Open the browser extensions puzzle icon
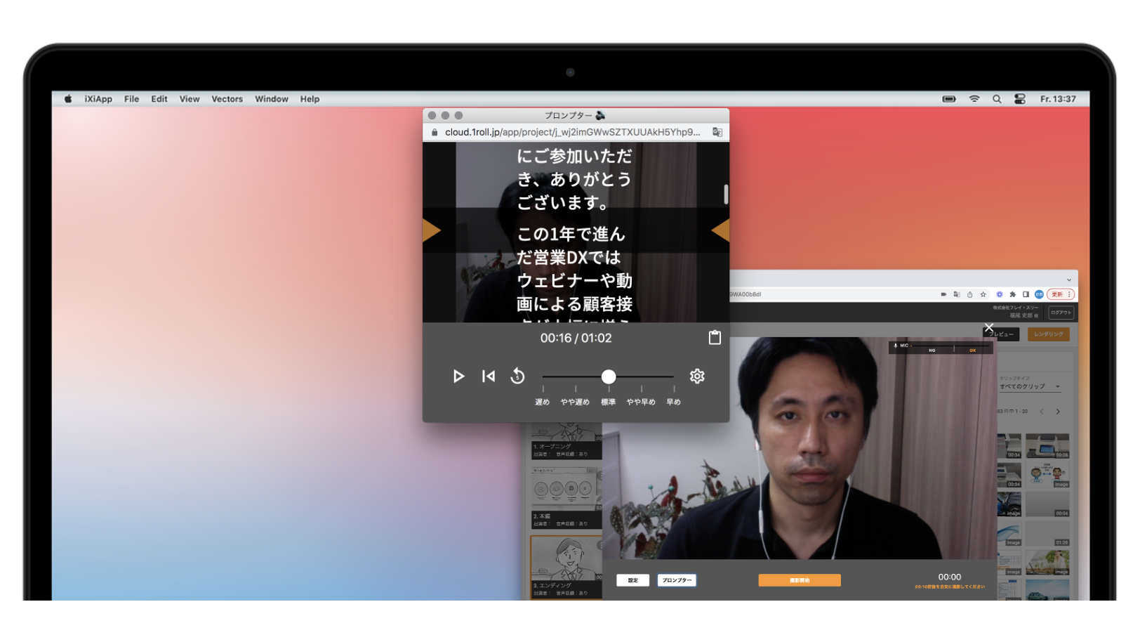Image resolution: width=1140 pixels, height=642 pixels. (x=1013, y=295)
